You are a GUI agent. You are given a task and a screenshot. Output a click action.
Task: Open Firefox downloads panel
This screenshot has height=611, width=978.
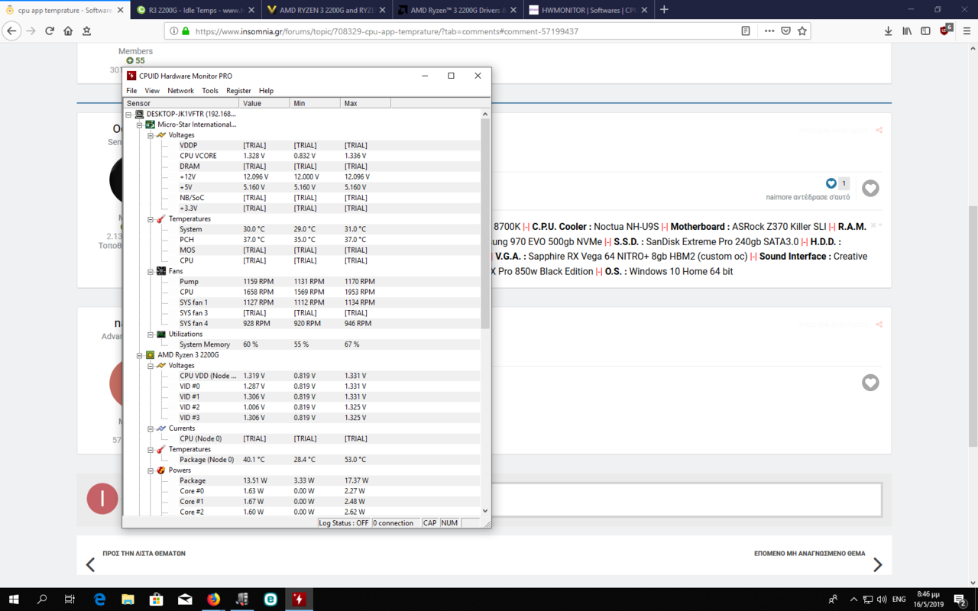point(888,31)
